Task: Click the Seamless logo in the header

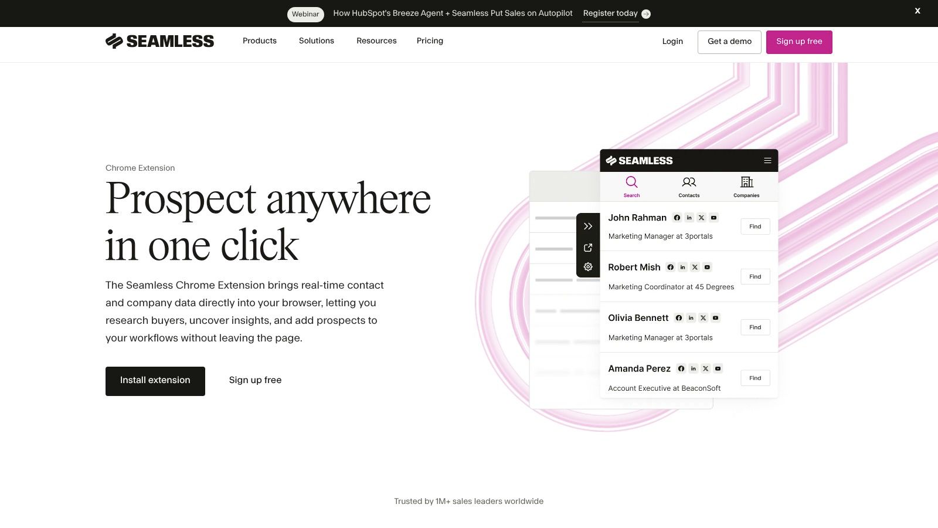Action: click(x=159, y=41)
